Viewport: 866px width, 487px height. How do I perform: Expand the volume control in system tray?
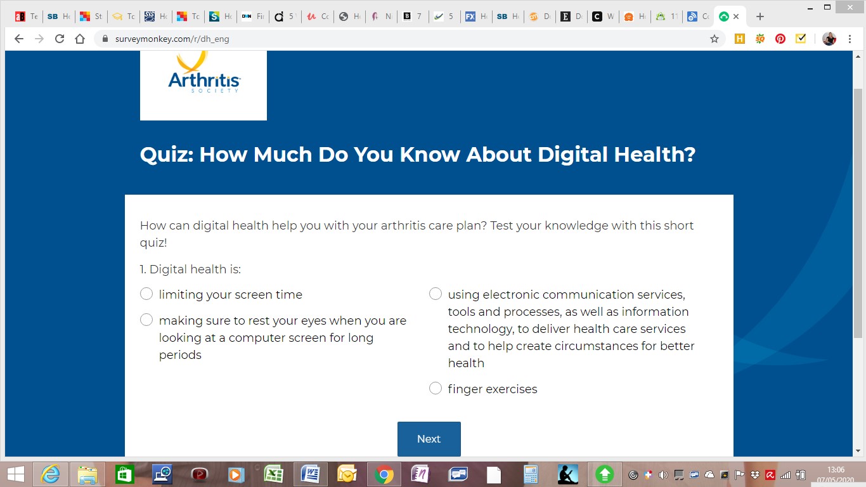tap(663, 474)
